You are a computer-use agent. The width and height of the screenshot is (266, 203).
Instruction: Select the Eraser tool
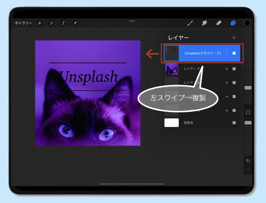coord(219,23)
